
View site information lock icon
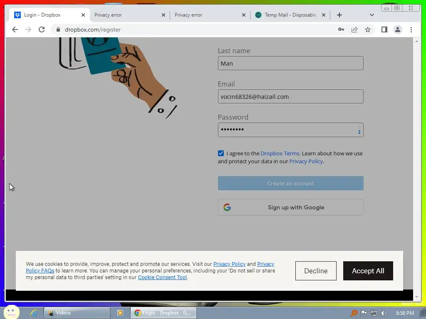58,29
